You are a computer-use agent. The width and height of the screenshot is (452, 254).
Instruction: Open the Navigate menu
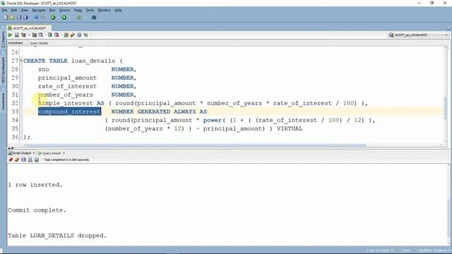pos(39,10)
